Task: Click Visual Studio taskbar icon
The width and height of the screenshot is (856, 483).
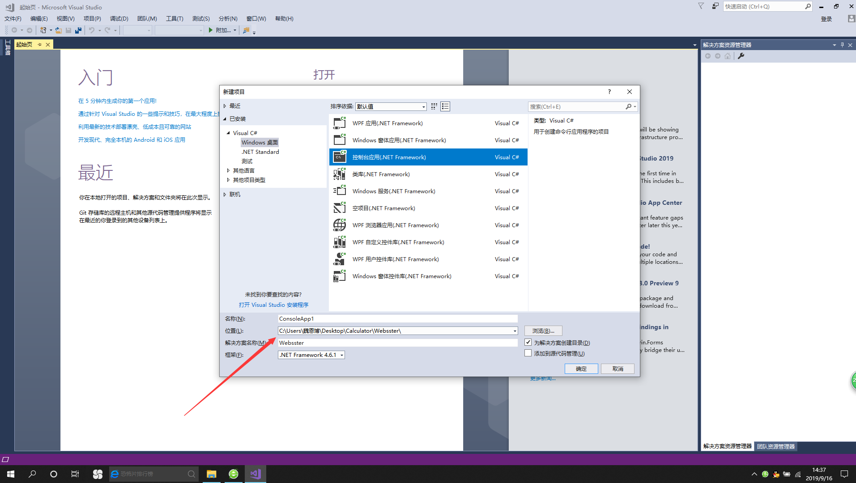Action: (256, 474)
